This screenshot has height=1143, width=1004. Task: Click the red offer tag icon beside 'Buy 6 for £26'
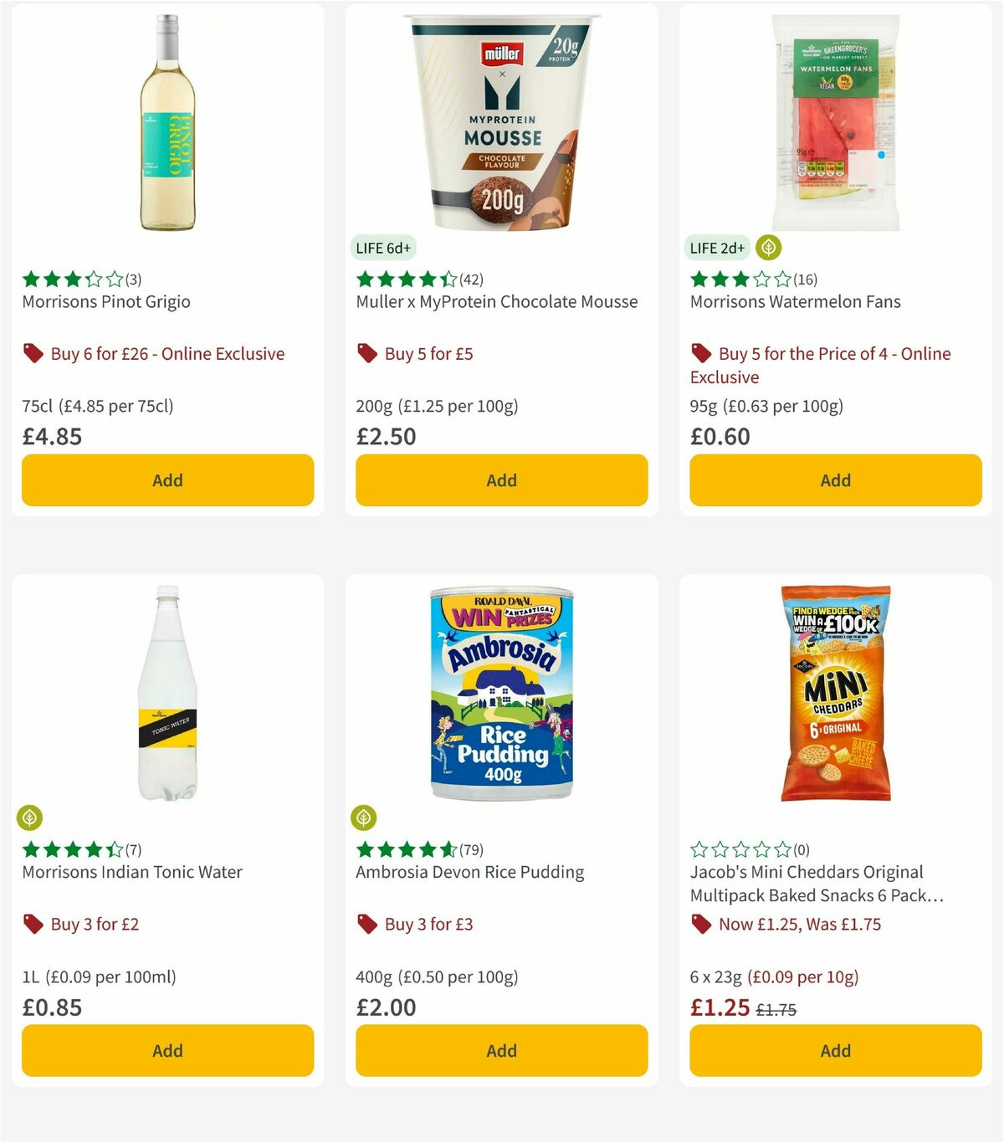tap(33, 353)
